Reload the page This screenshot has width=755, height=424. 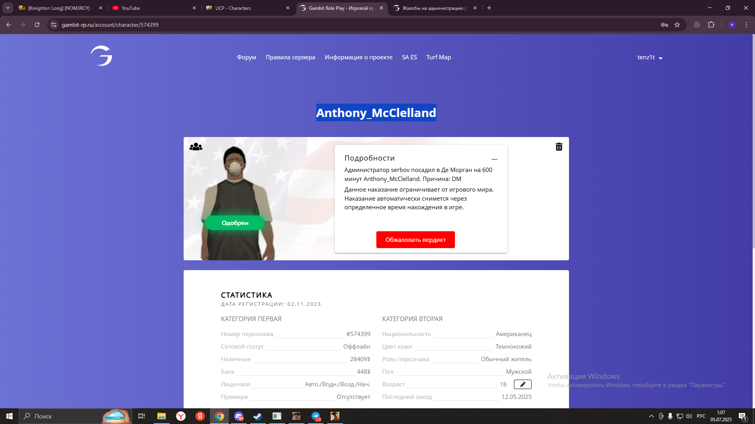coord(37,25)
